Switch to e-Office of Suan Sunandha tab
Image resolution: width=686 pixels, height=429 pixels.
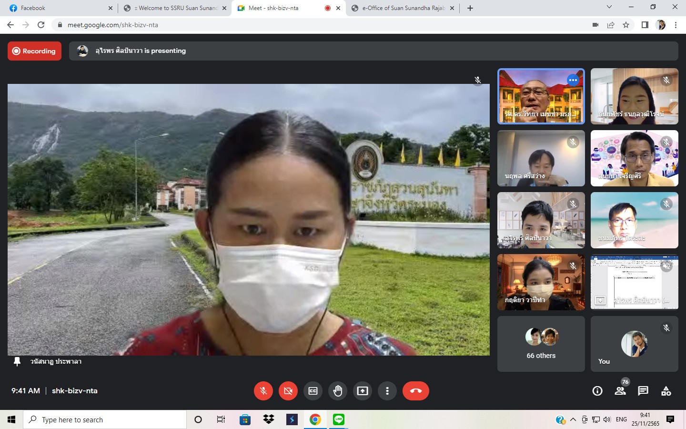(x=403, y=8)
